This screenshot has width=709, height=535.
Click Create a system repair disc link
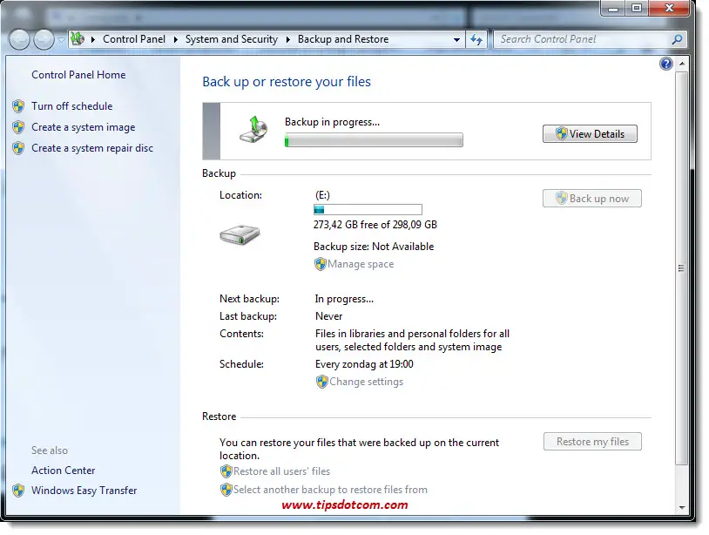(92, 148)
